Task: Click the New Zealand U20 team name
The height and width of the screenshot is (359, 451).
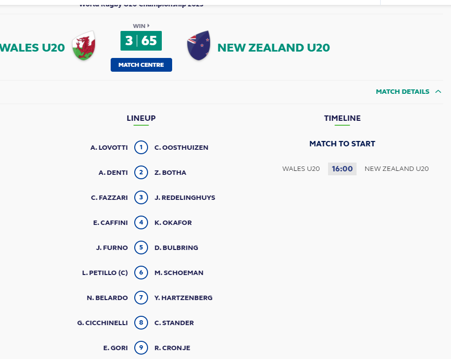Action: [x=273, y=48]
